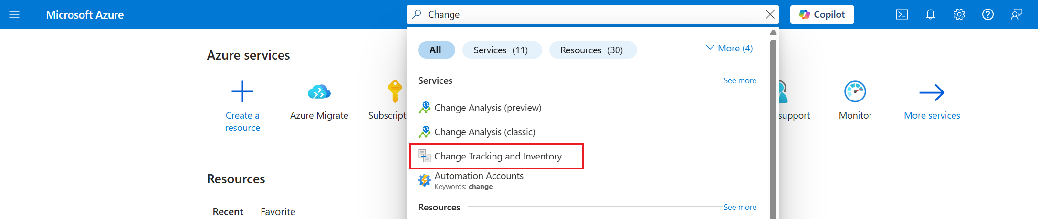Image resolution: width=1038 pixels, height=219 pixels.
Task: Click the help question mark icon
Action: point(987,14)
